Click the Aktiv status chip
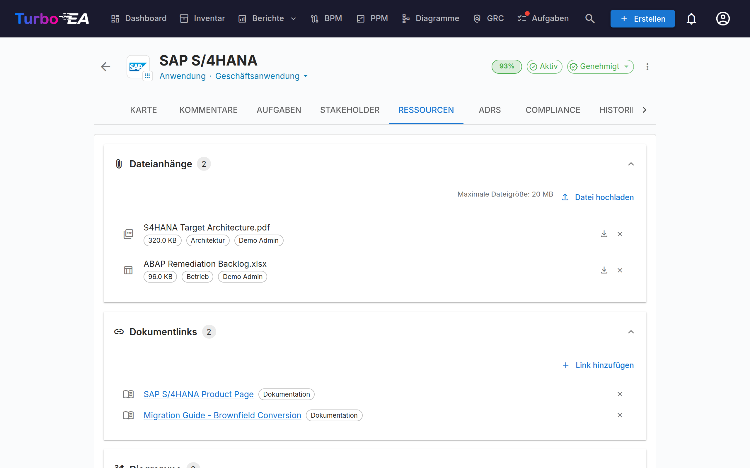 tap(544, 67)
